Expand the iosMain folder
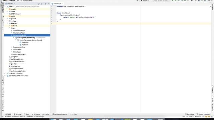Screen dimensions: 214x120 [12, 50]
